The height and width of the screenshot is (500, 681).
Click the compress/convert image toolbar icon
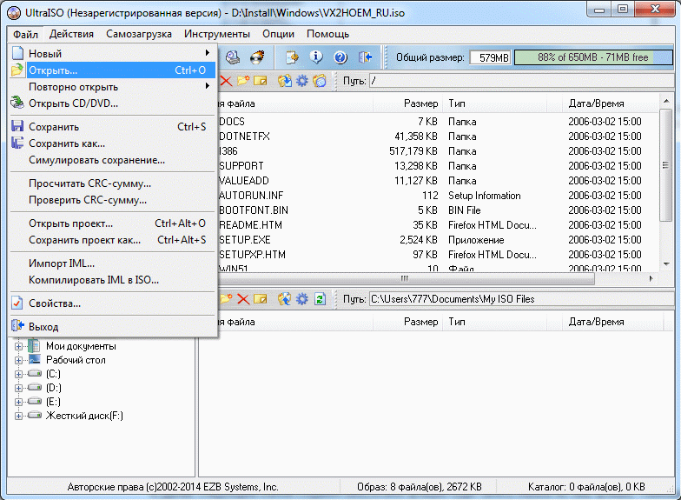292,57
